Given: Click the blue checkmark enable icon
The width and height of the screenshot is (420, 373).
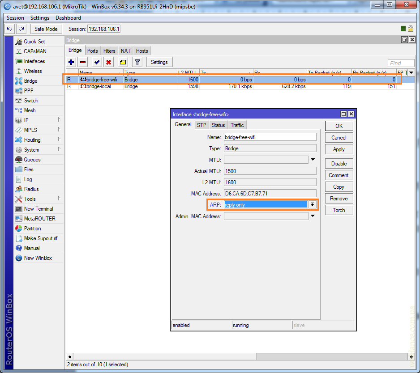Looking at the screenshot, I should 97,62.
